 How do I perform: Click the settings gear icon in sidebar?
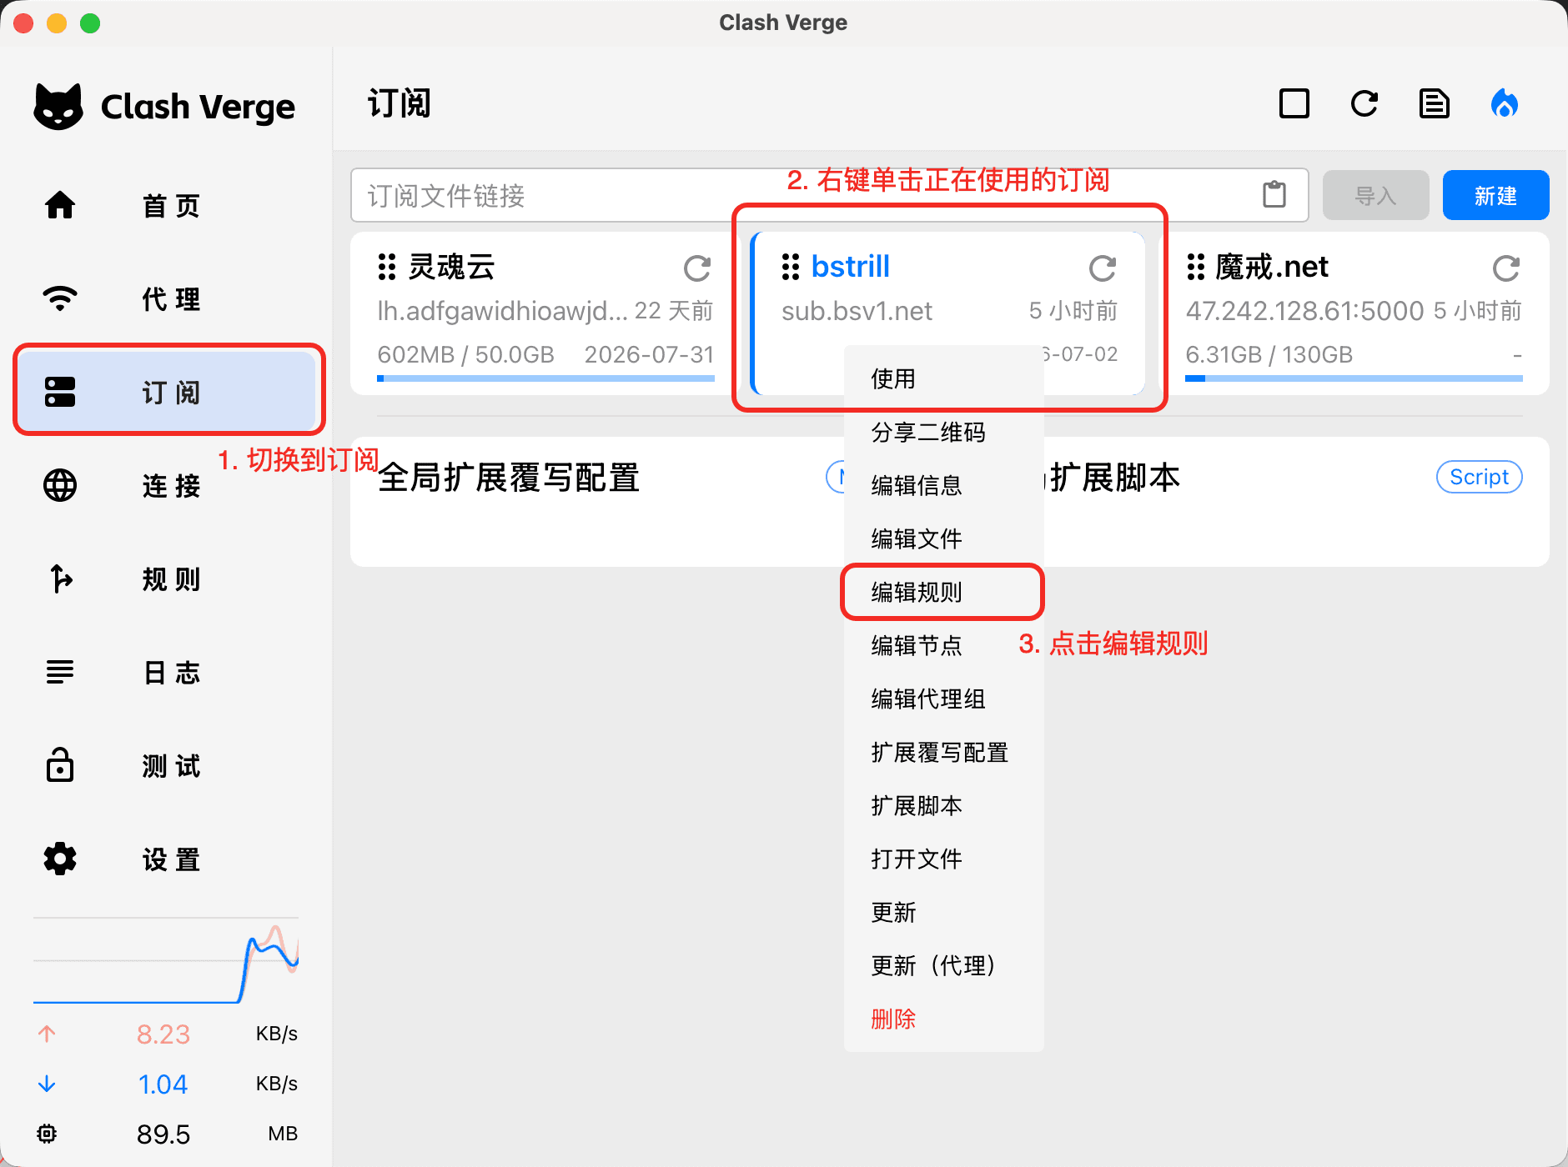(60, 859)
